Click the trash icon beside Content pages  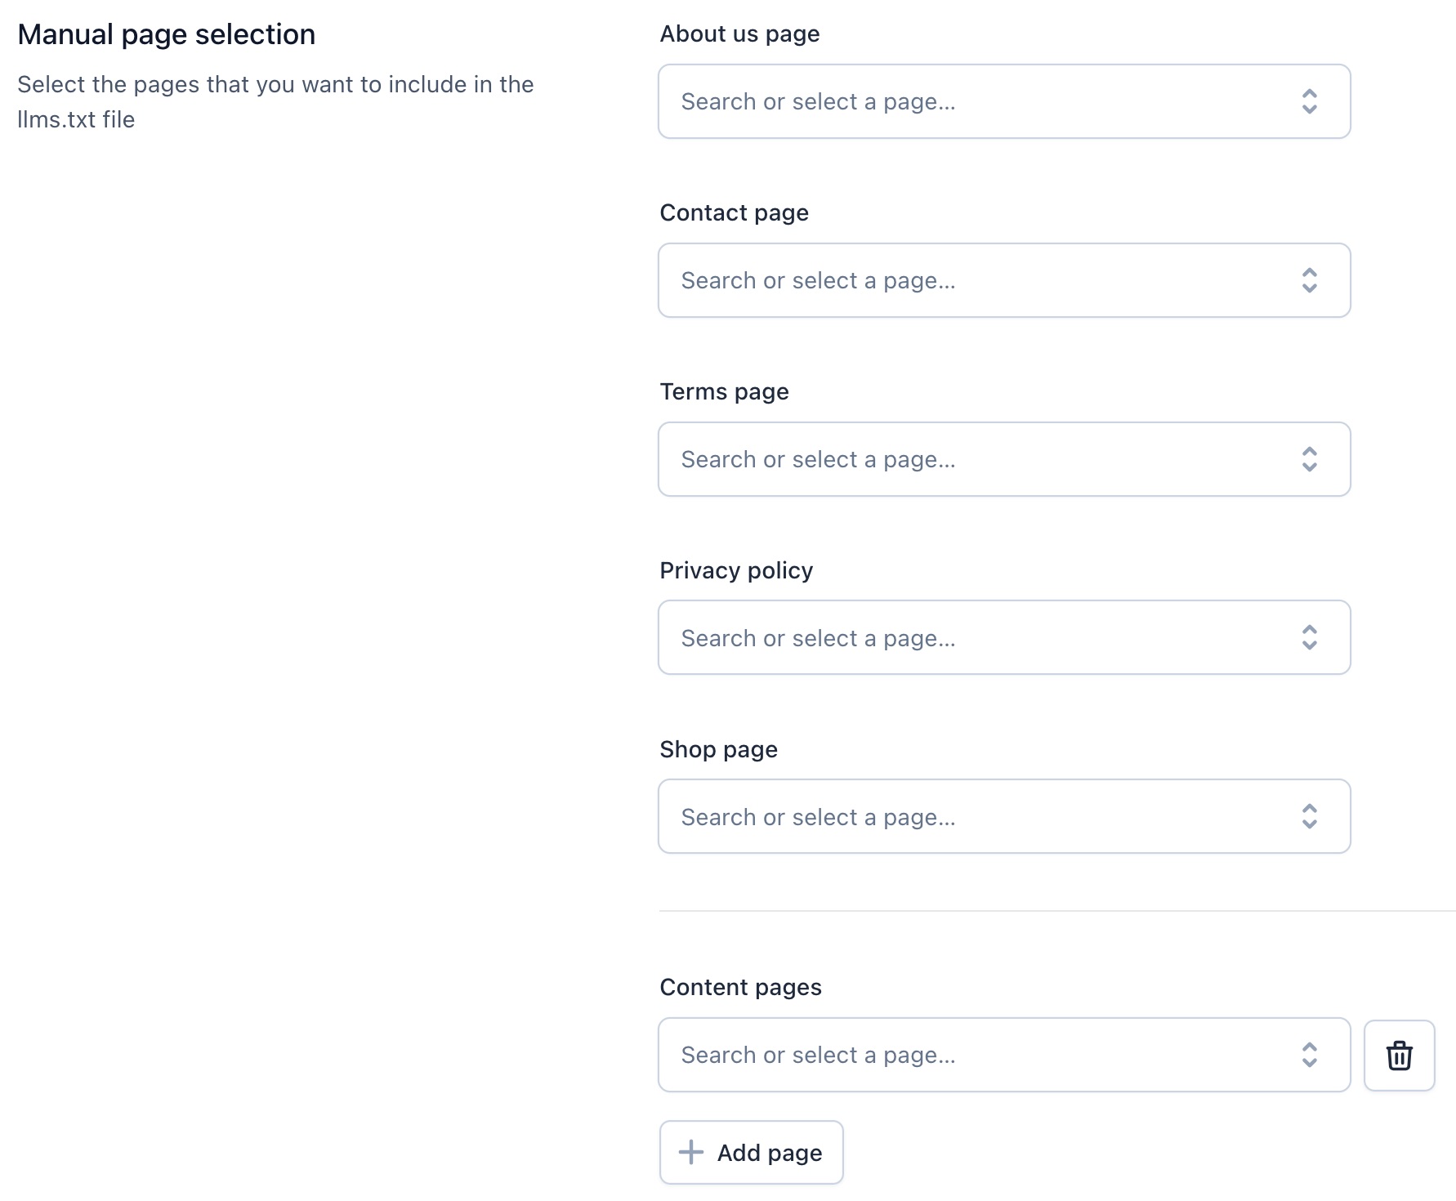(x=1399, y=1055)
